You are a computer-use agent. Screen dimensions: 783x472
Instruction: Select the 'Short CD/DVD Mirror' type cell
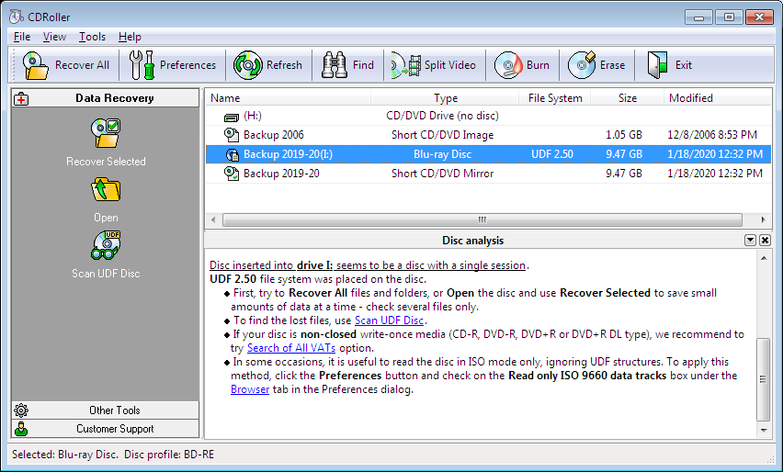(442, 174)
